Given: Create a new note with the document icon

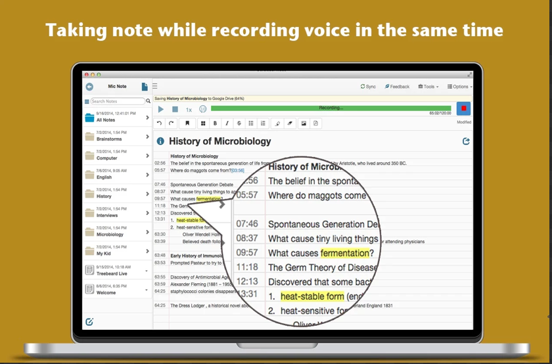Looking at the screenshot, I should point(145,87).
